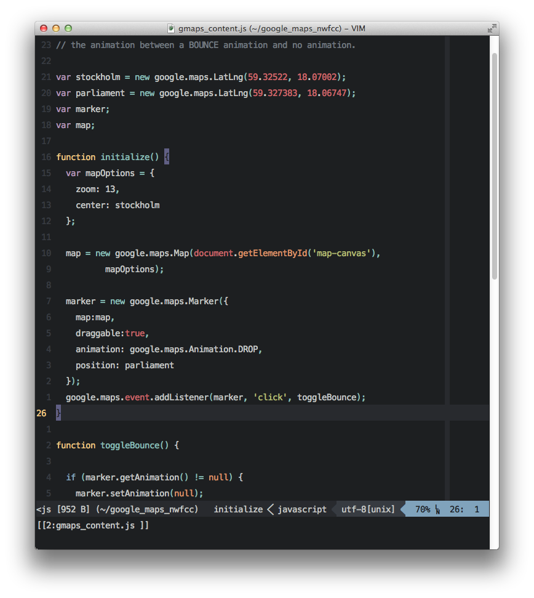Click 'zoom: 13,' line
The image size is (534, 598).
[x=97, y=189]
